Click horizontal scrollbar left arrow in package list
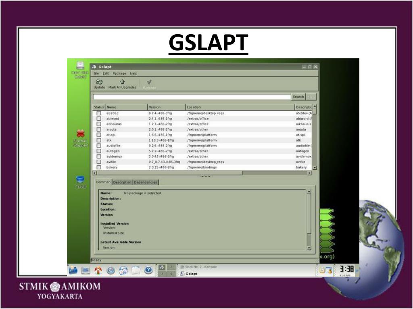Screen dimensions: 413x309 tap(95, 173)
